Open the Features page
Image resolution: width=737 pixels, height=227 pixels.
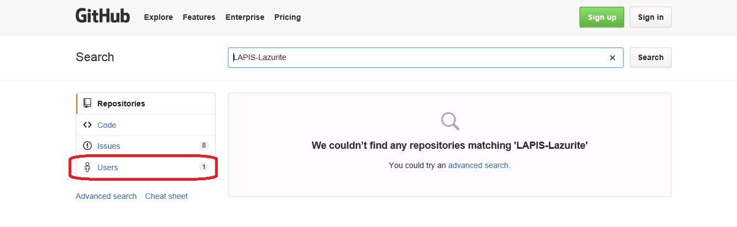pos(199,17)
